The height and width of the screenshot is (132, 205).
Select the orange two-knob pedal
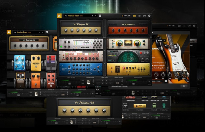[x=36, y=80]
